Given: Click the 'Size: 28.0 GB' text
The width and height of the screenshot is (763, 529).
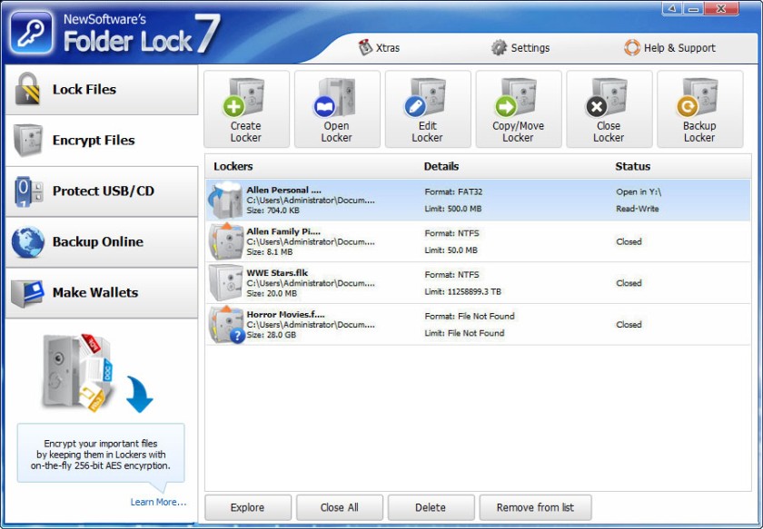Looking at the screenshot, I should click(x=271, y=335).
